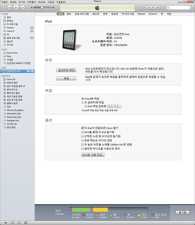The width and height of the screenshot is (195, 225).
Task: Uncheck 이 iPad가 연결되면 iTunes 열기
Action: pyautogui.click(x=83, y=128)
